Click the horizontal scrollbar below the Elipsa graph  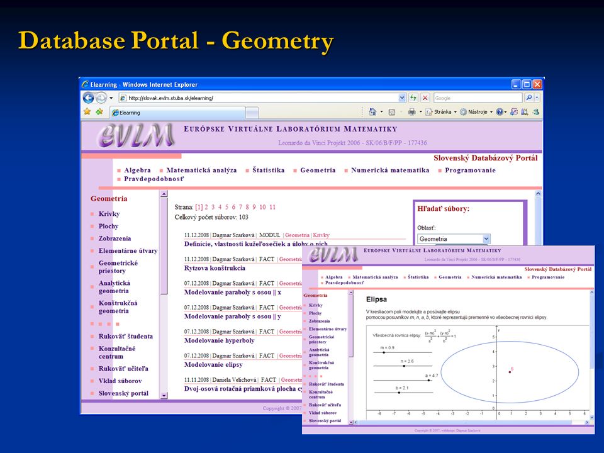[471, 422]
